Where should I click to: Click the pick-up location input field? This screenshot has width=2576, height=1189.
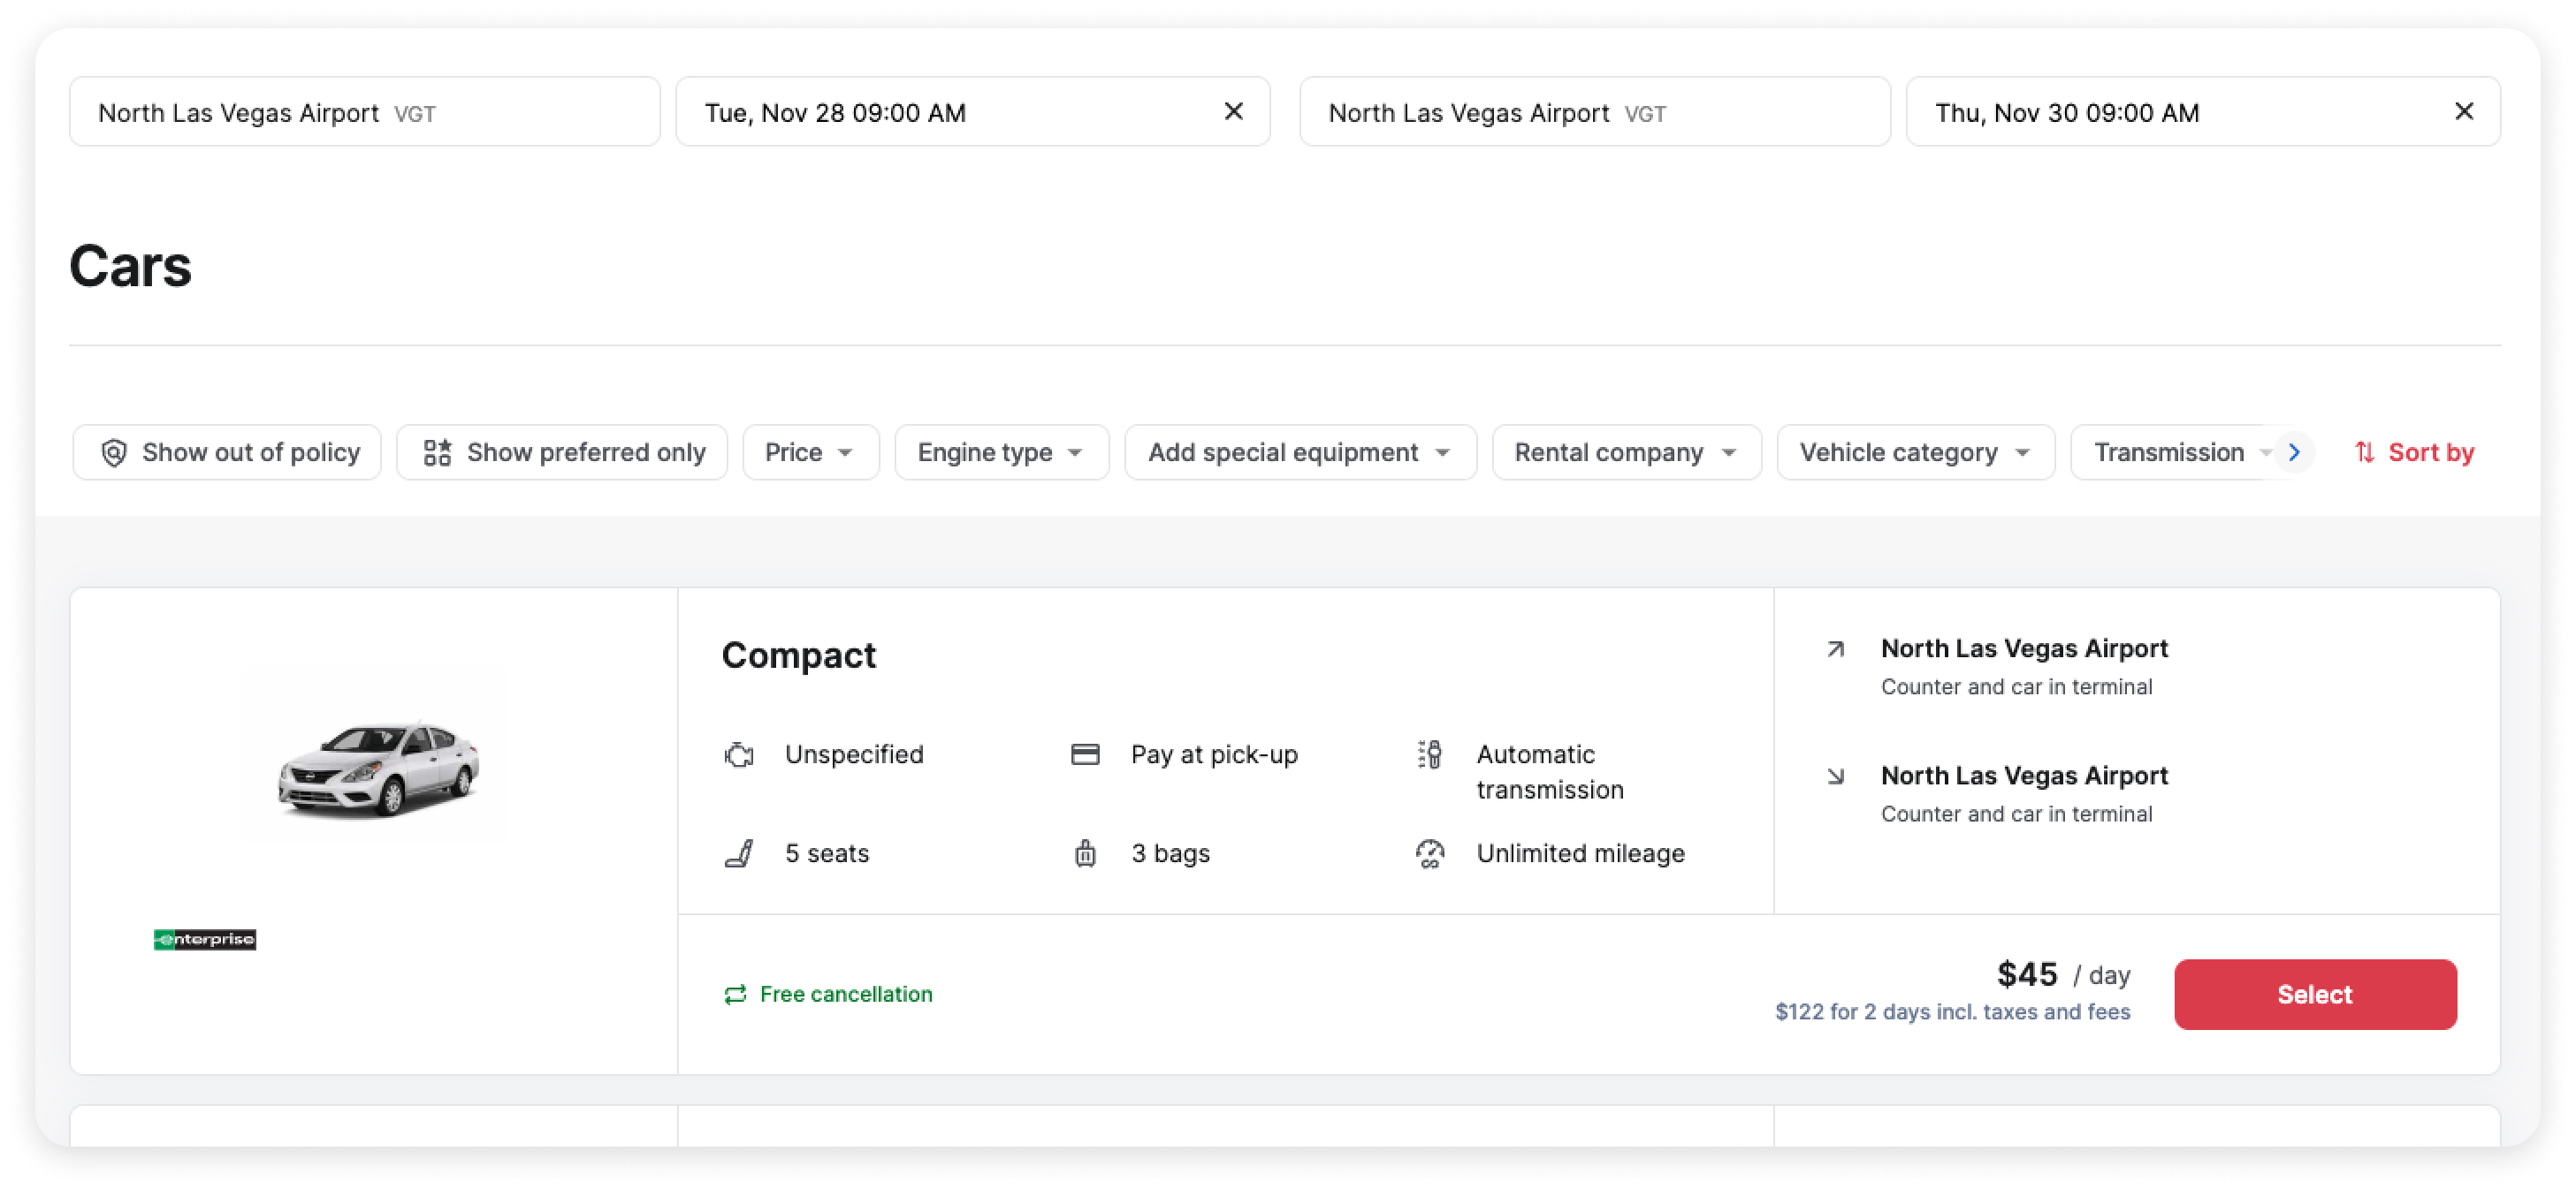(x=364, y=113)
